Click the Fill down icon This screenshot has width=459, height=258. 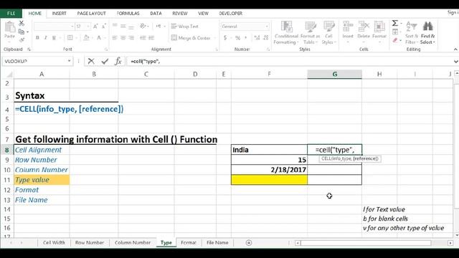click(395, 32)
